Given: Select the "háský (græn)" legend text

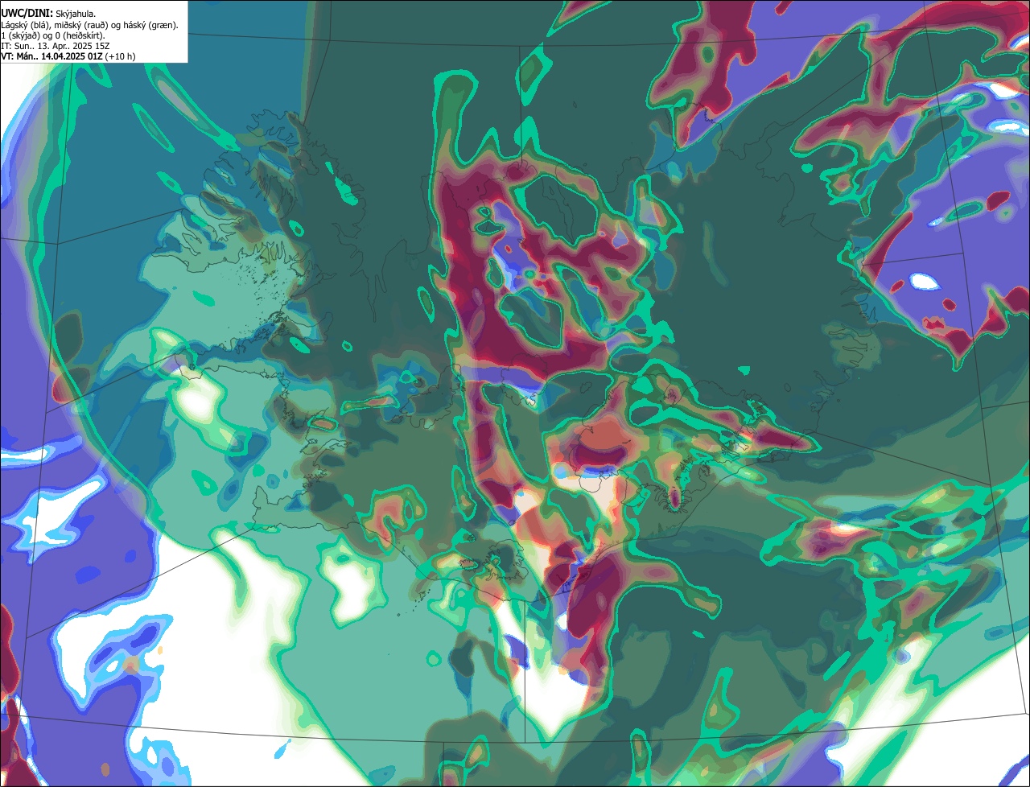Looking at the screenshot, I should (x=150, y=25).
